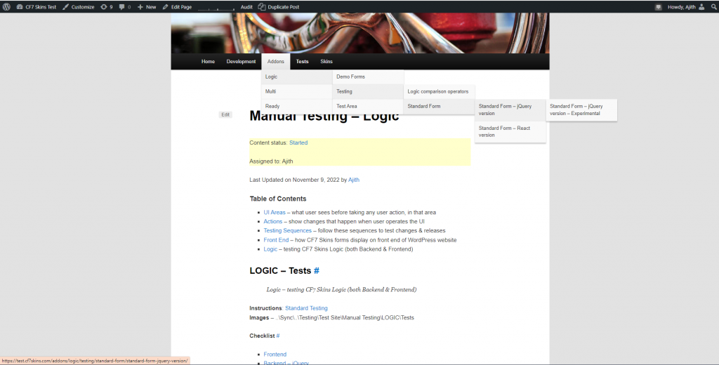Select Logic comparison operators submenu item
Viewport: 719px width, 365px height.
(x=438, y=91)
